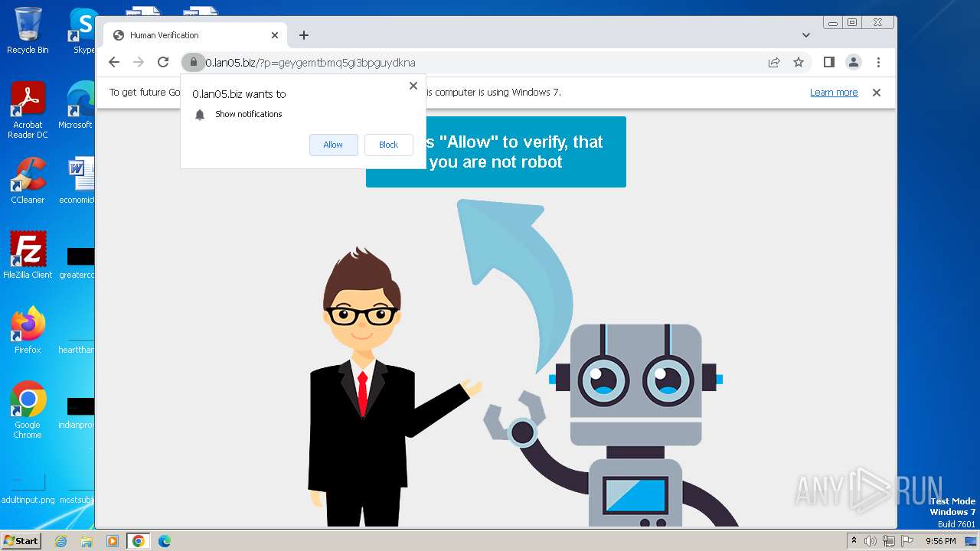This screenshot has width=980, height=551.
Task: Open Windows Explorer from the taskbar
Action: [x=87, y=541]
